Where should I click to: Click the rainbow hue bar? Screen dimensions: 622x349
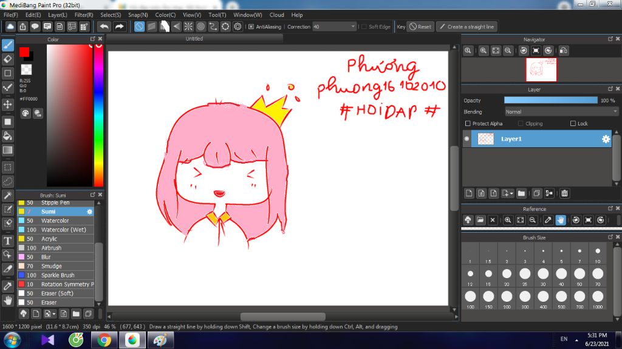click(x=99, y=115)
